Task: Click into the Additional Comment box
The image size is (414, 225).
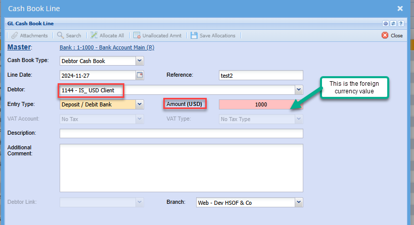Action: [181, 168]
